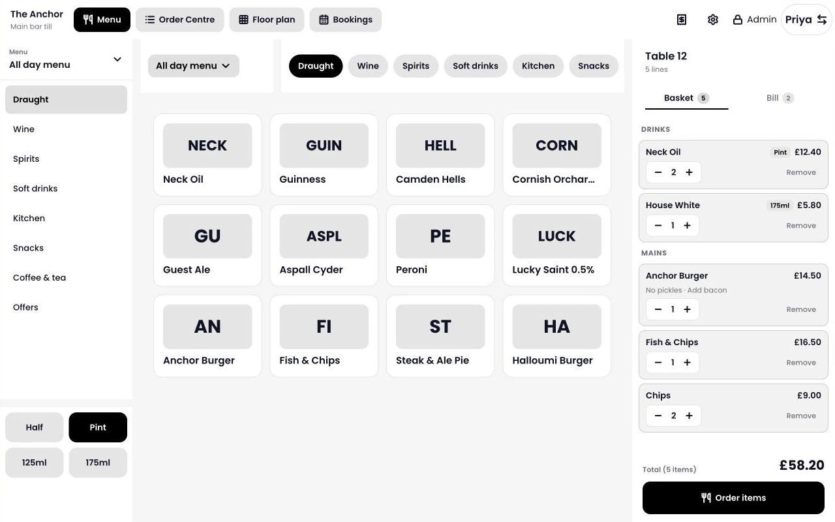Decrease Chips quantity
This screenshot has width=835, height=522.
pyautogui.click(x=658, y=416)
